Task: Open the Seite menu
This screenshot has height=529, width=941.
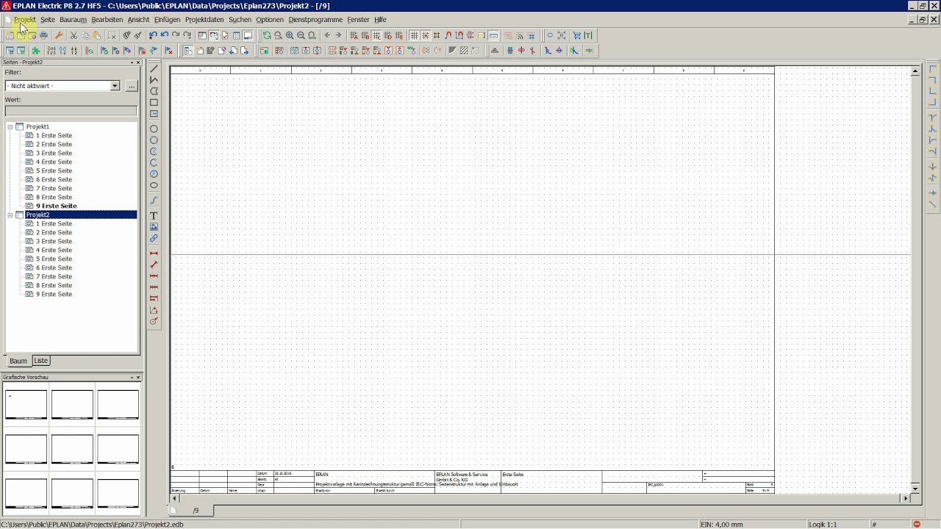Action: pos(48,20)
